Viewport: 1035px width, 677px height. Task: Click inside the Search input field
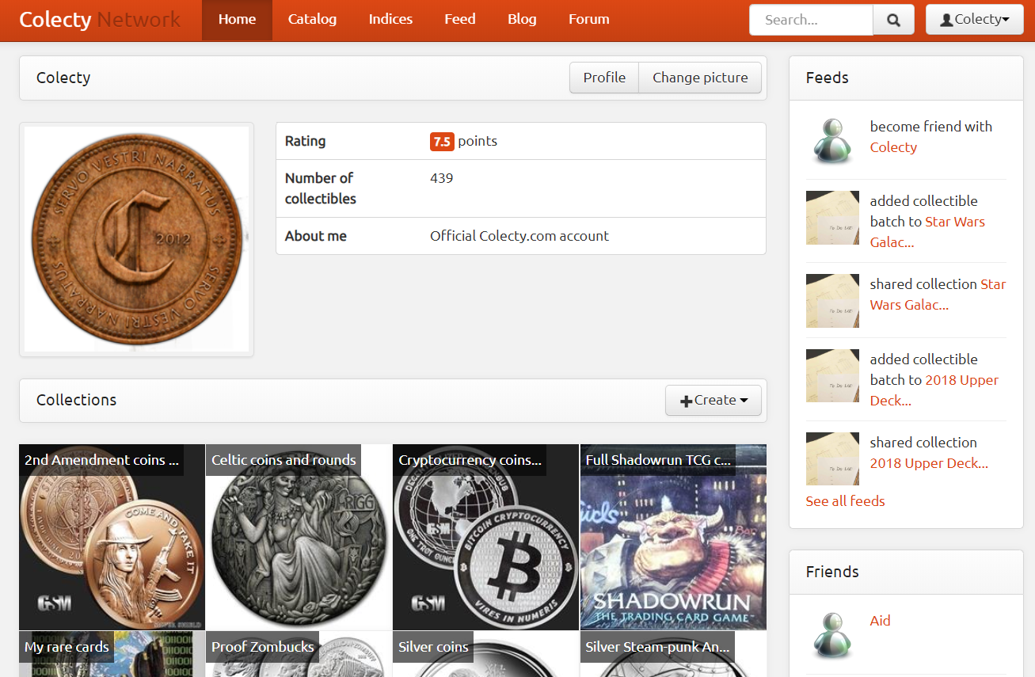(x=810, y=19)
